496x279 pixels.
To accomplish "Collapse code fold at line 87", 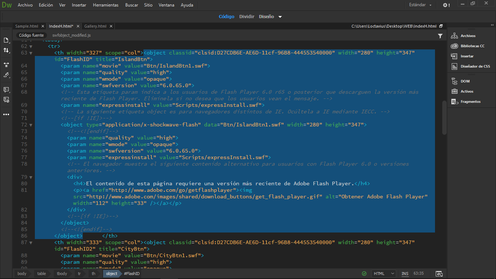I will [x=31, y=243].
